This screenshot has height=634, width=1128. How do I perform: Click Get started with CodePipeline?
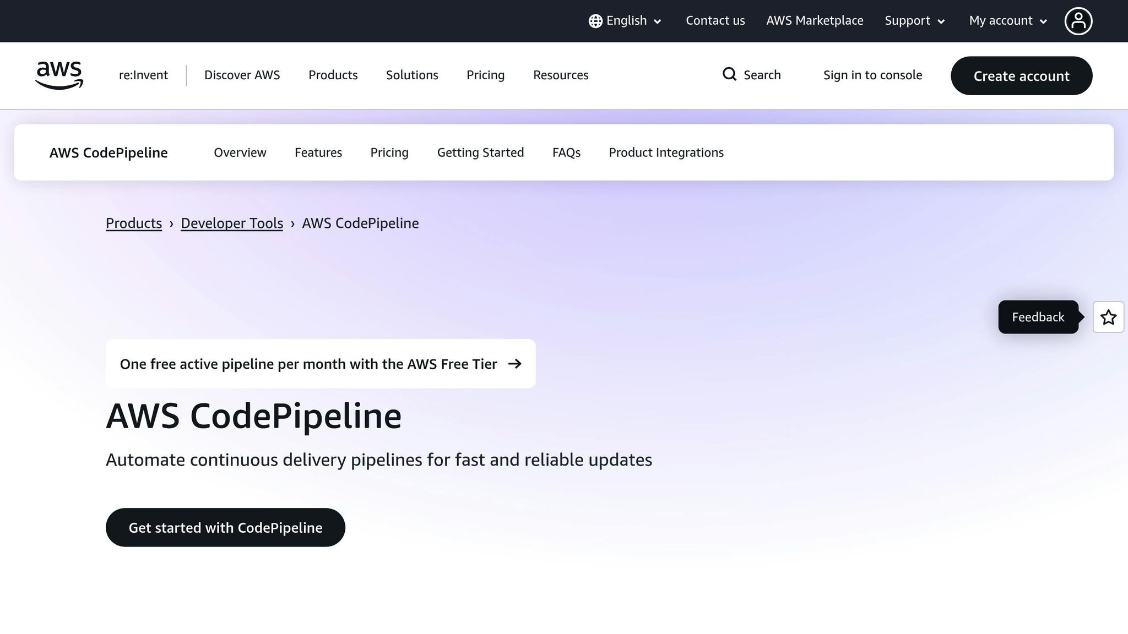[225, 527]
